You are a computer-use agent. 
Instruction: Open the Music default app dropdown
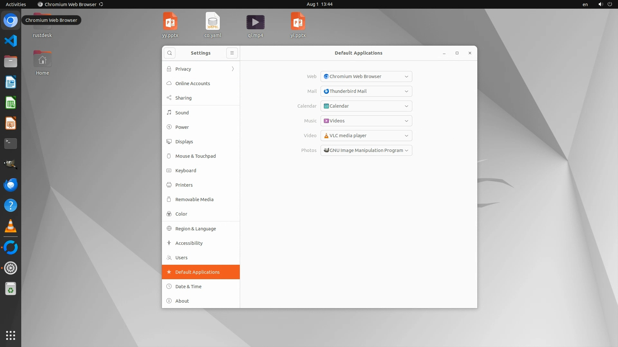coord(366,121)
